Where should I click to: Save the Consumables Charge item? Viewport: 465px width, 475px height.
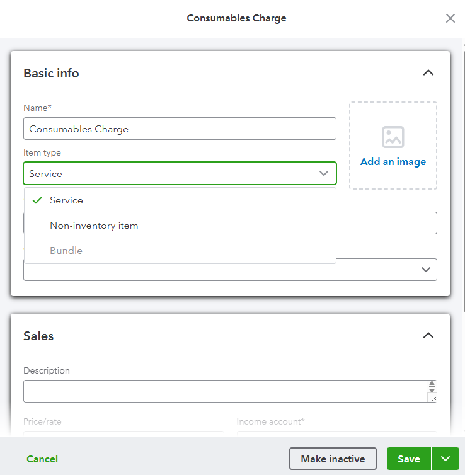coord(409,459)
